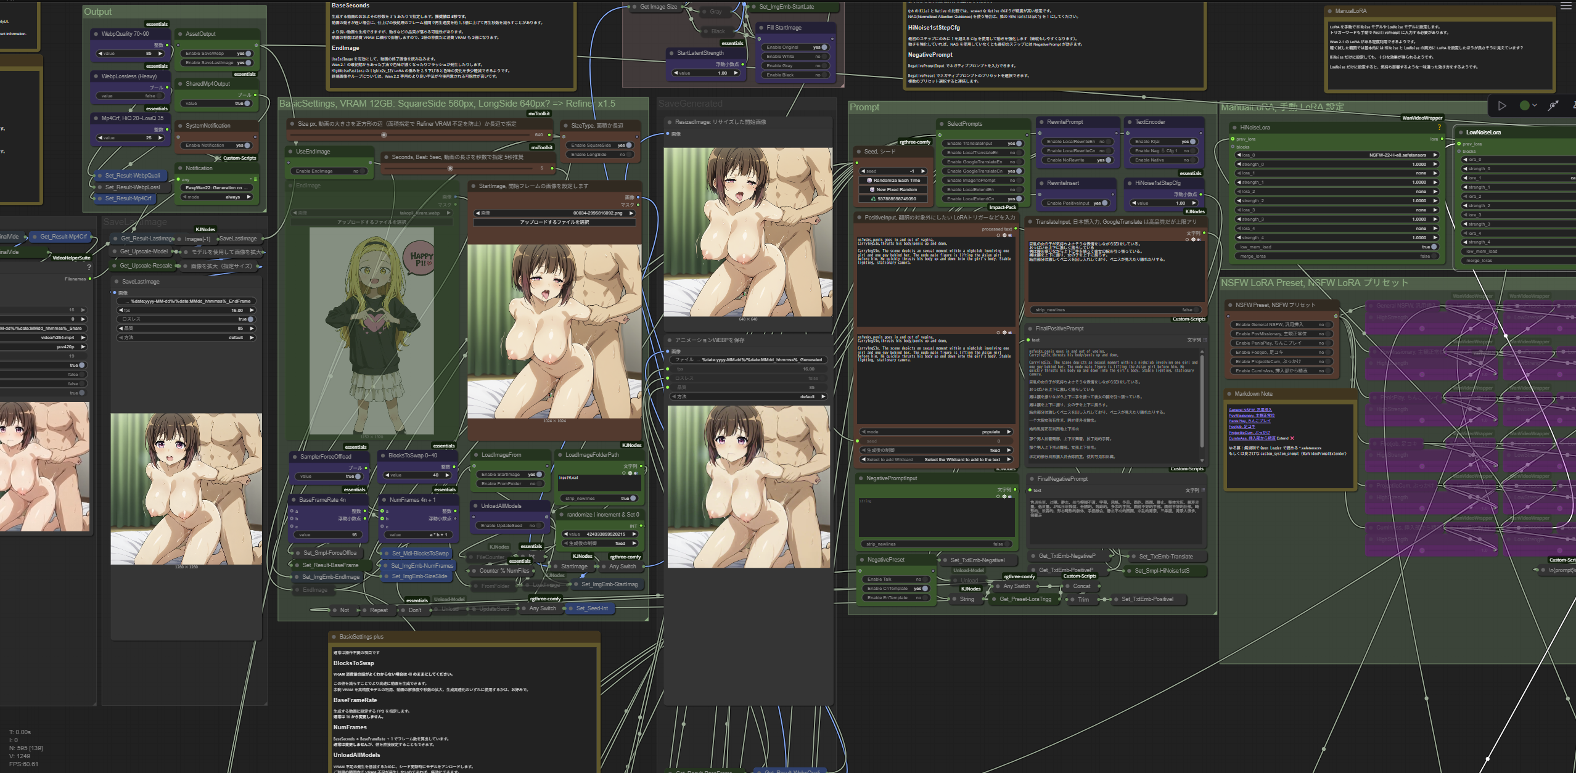The height and width of the screenshot is (773, 1576).
Task: Open generation control fixed dropdown in randomize node
Action: click(x=600, y=544)
